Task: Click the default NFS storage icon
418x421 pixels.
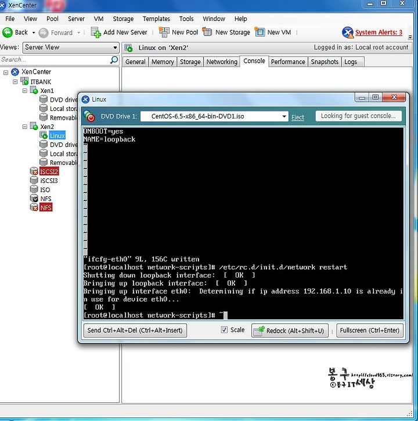Action: pos(34,198)
